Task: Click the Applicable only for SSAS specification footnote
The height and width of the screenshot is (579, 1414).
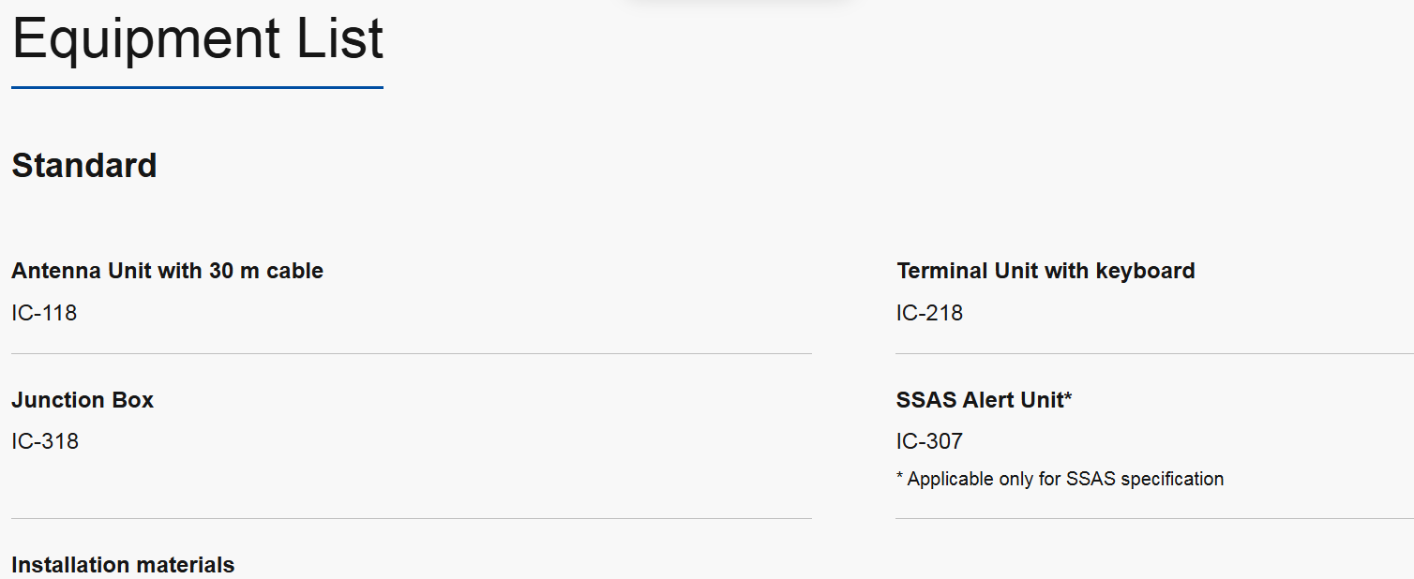Action: click(x=1060, y=479)
